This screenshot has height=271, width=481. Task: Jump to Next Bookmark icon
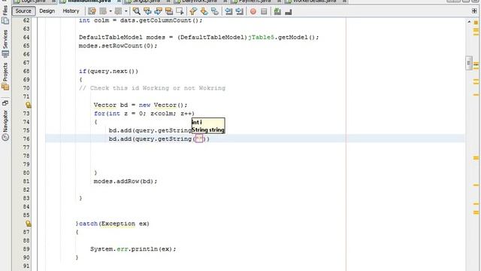(204, 11)
